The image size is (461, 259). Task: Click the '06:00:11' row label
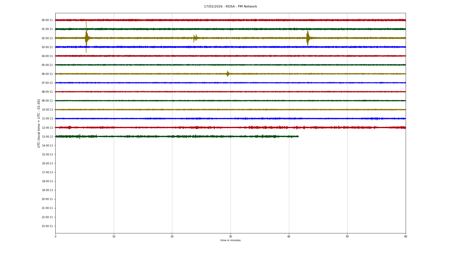pos(47,74)
